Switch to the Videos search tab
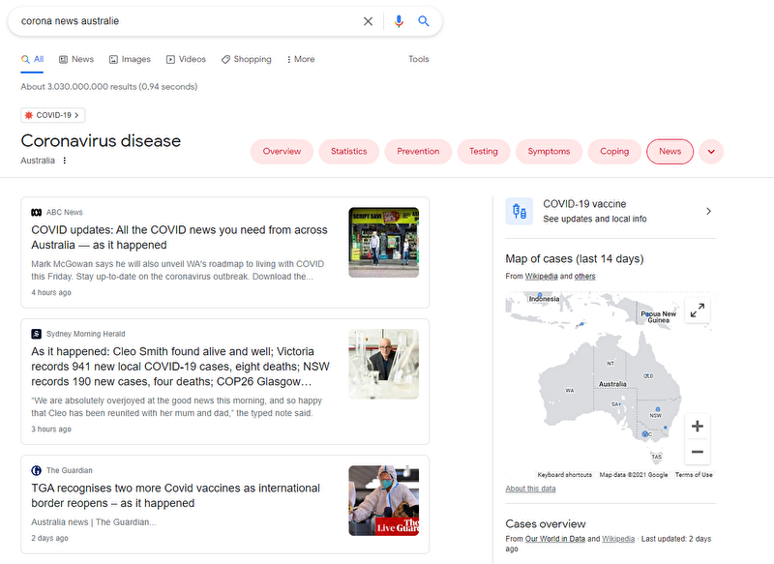Viewport: 774px width, 564px height. (186, 59)
